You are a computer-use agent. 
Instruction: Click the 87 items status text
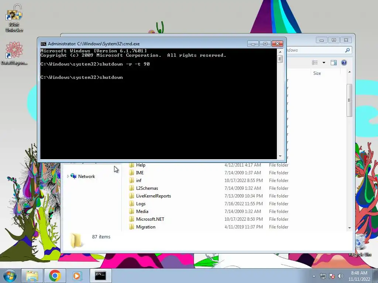(x=101, y=237)
